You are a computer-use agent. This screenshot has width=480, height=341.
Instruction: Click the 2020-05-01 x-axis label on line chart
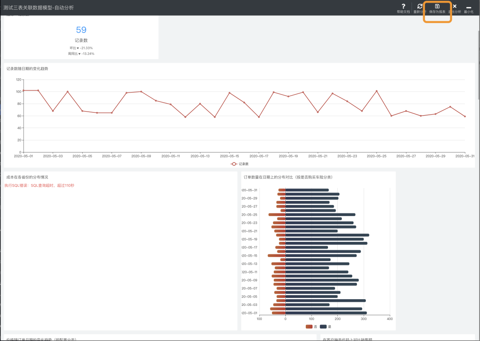point(24,156)
